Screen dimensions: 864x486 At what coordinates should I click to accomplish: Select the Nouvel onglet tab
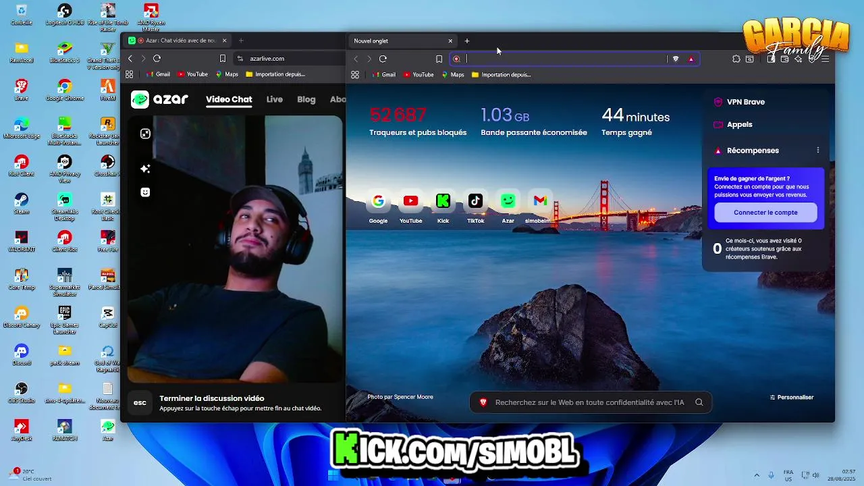click(x=402, y=40)
